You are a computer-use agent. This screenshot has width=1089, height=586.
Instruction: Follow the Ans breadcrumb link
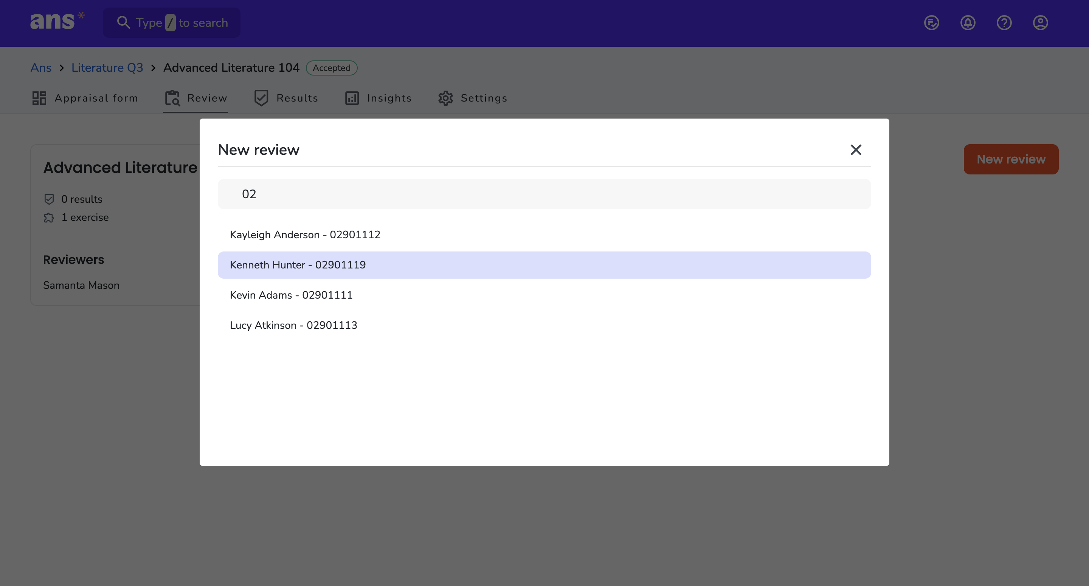pyautogui.click(x=41, y=68)
